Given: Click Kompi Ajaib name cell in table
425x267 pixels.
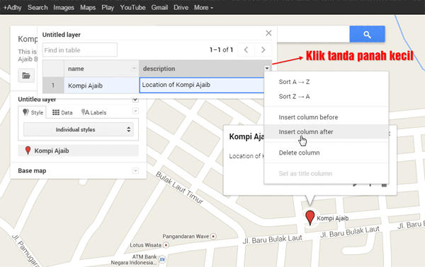Looking at the screenshot, I should (x=101, y=85).
